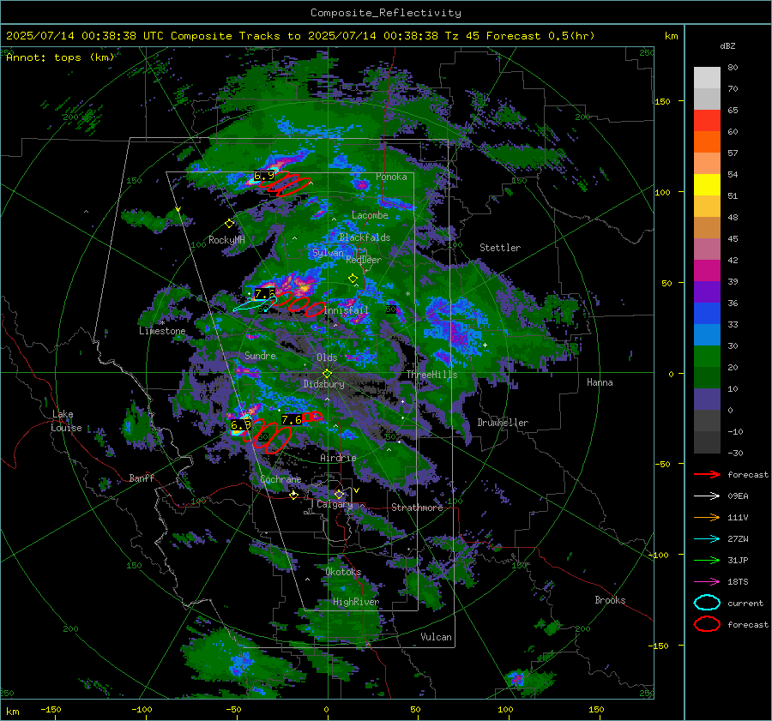The image size is (772, 721).
Task: Click the Ponoka city label
Action: pyautogui.click(x=391, y=177)
